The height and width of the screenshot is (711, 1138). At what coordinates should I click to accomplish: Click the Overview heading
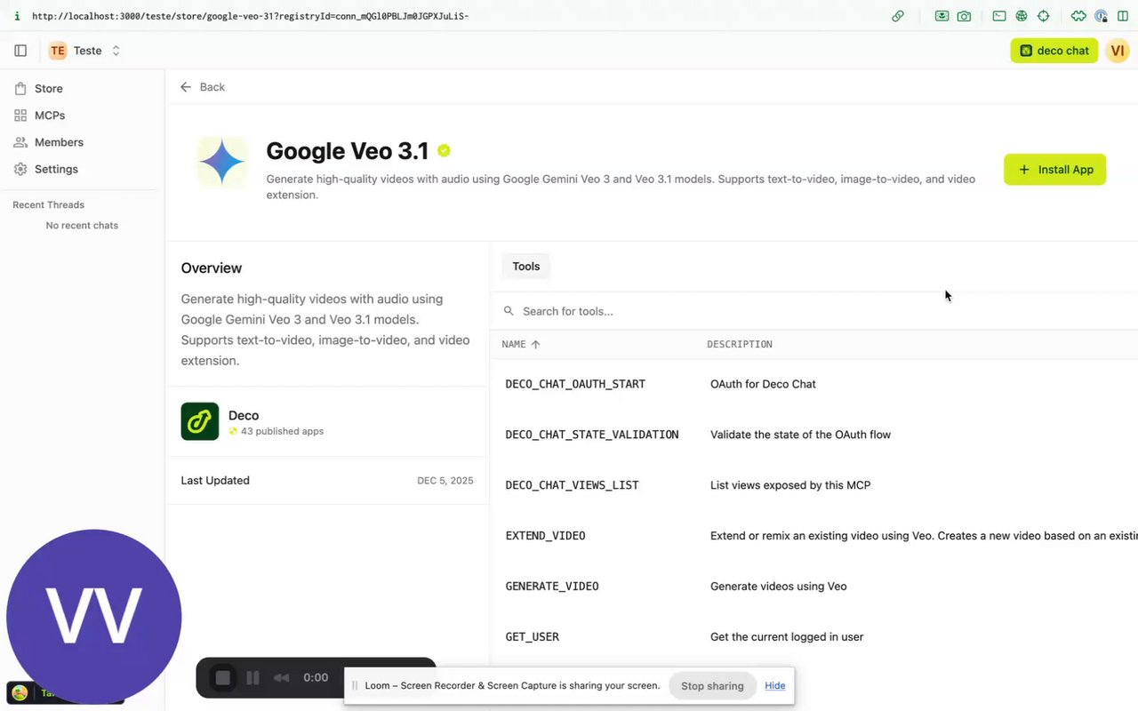point(212,268)
